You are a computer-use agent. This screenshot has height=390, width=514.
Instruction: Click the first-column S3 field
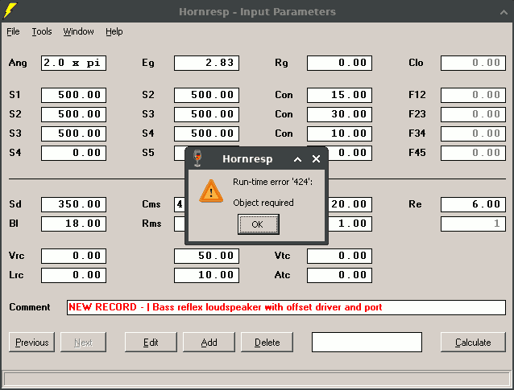click(x=74, y=133)
